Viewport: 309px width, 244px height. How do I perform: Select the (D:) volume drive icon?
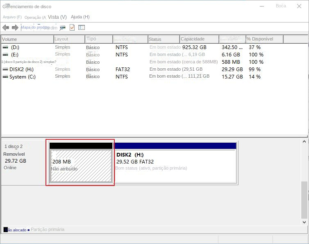pyautogui.click(x=5, y=47)
